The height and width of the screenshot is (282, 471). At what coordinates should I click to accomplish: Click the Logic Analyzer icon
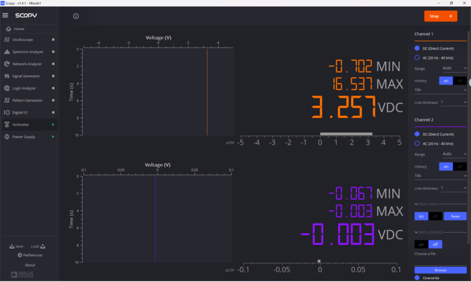pos(7,88)
